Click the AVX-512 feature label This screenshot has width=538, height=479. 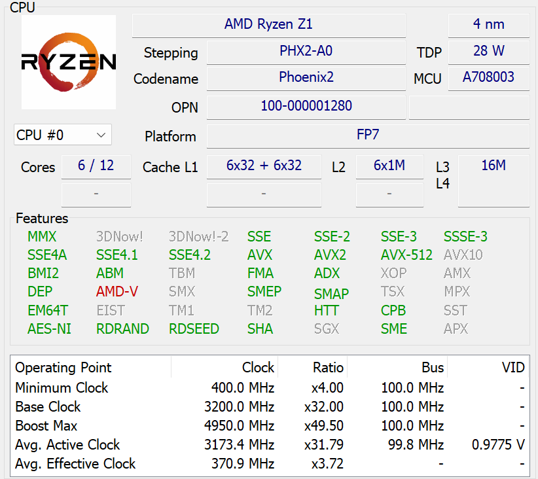[x=406, y=255]
